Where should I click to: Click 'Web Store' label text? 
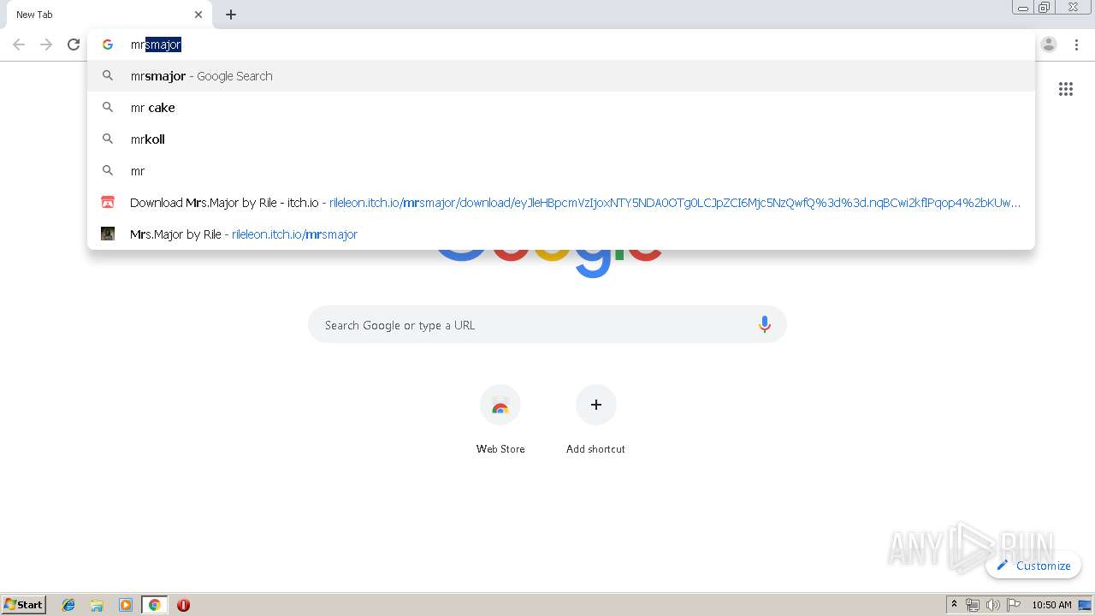coord(500,449)
